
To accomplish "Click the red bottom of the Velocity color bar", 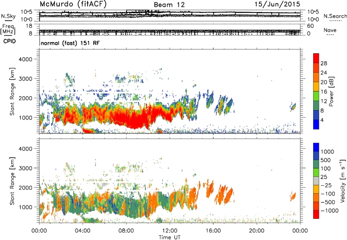I will tap(316, 214).
